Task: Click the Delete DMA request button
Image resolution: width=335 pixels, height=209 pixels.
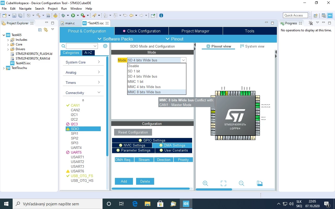Action: pyautogui.click(x=145, y=181)
